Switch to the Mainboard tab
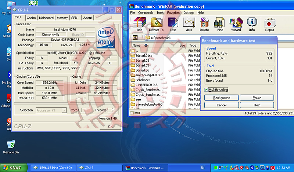The image size is (294, 172). click(46, 18)
